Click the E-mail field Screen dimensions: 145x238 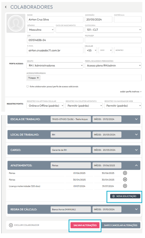point(55,50)
